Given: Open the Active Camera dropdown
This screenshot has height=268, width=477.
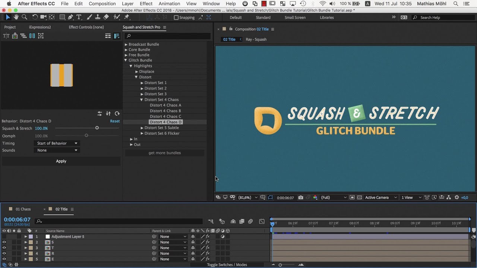Looking at the screenshot, I should pos(380,198).
